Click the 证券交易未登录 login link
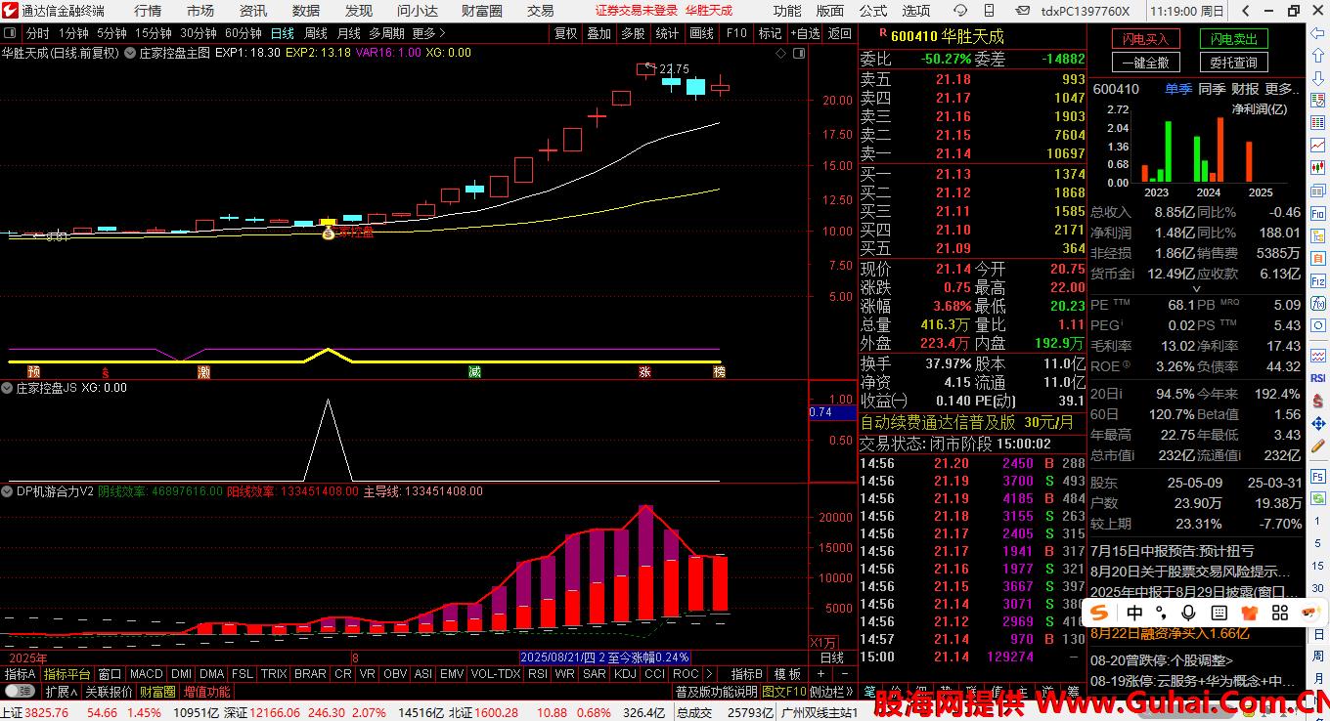The image size is (1330, 721). (x=637, y=11)
